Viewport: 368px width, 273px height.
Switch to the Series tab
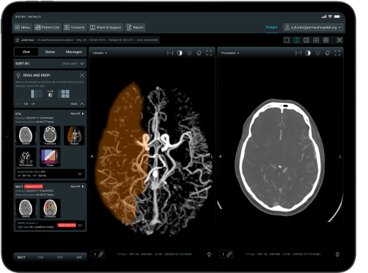click(x=50, y=52)
